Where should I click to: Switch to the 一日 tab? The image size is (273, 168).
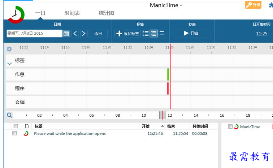[x=40, y=13]
